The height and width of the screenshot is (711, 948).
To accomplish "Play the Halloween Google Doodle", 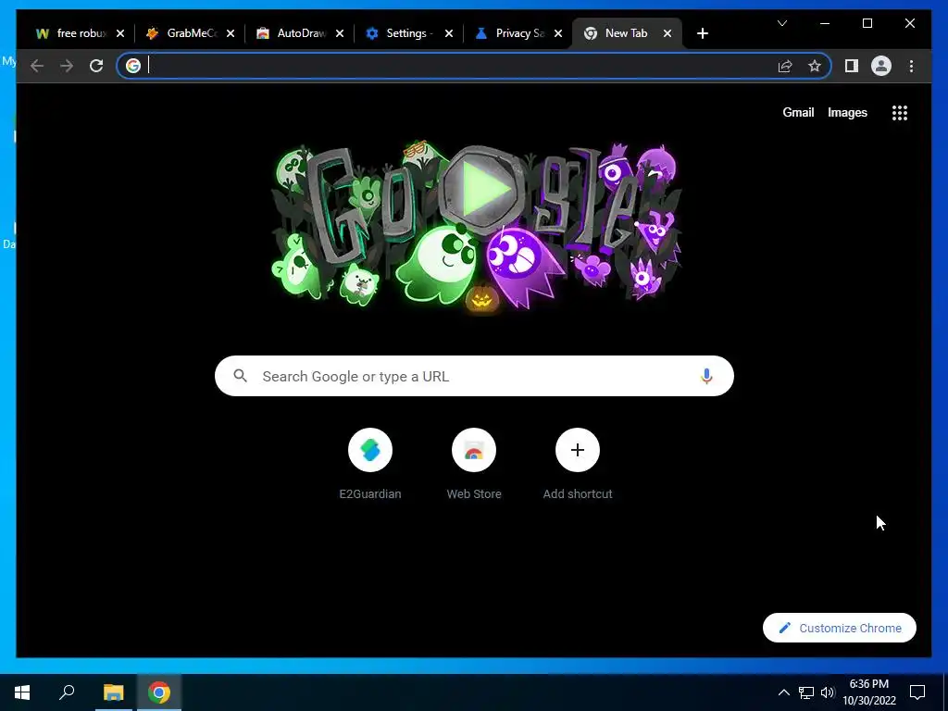I will click(x=481, y=189).
